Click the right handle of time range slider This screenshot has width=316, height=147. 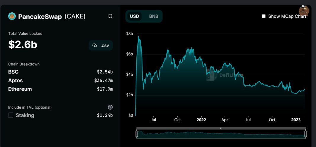306,134
